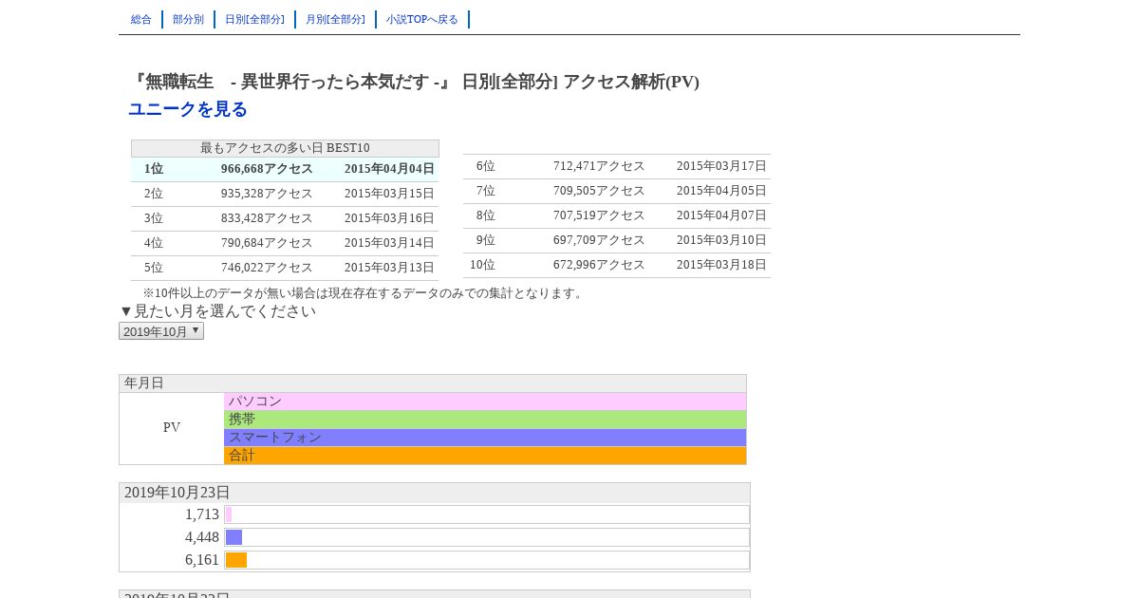Select 712,471アクセス in rank 6 row
The height and width of the screenshot is (598, 1139).
[x=599, y=166]
